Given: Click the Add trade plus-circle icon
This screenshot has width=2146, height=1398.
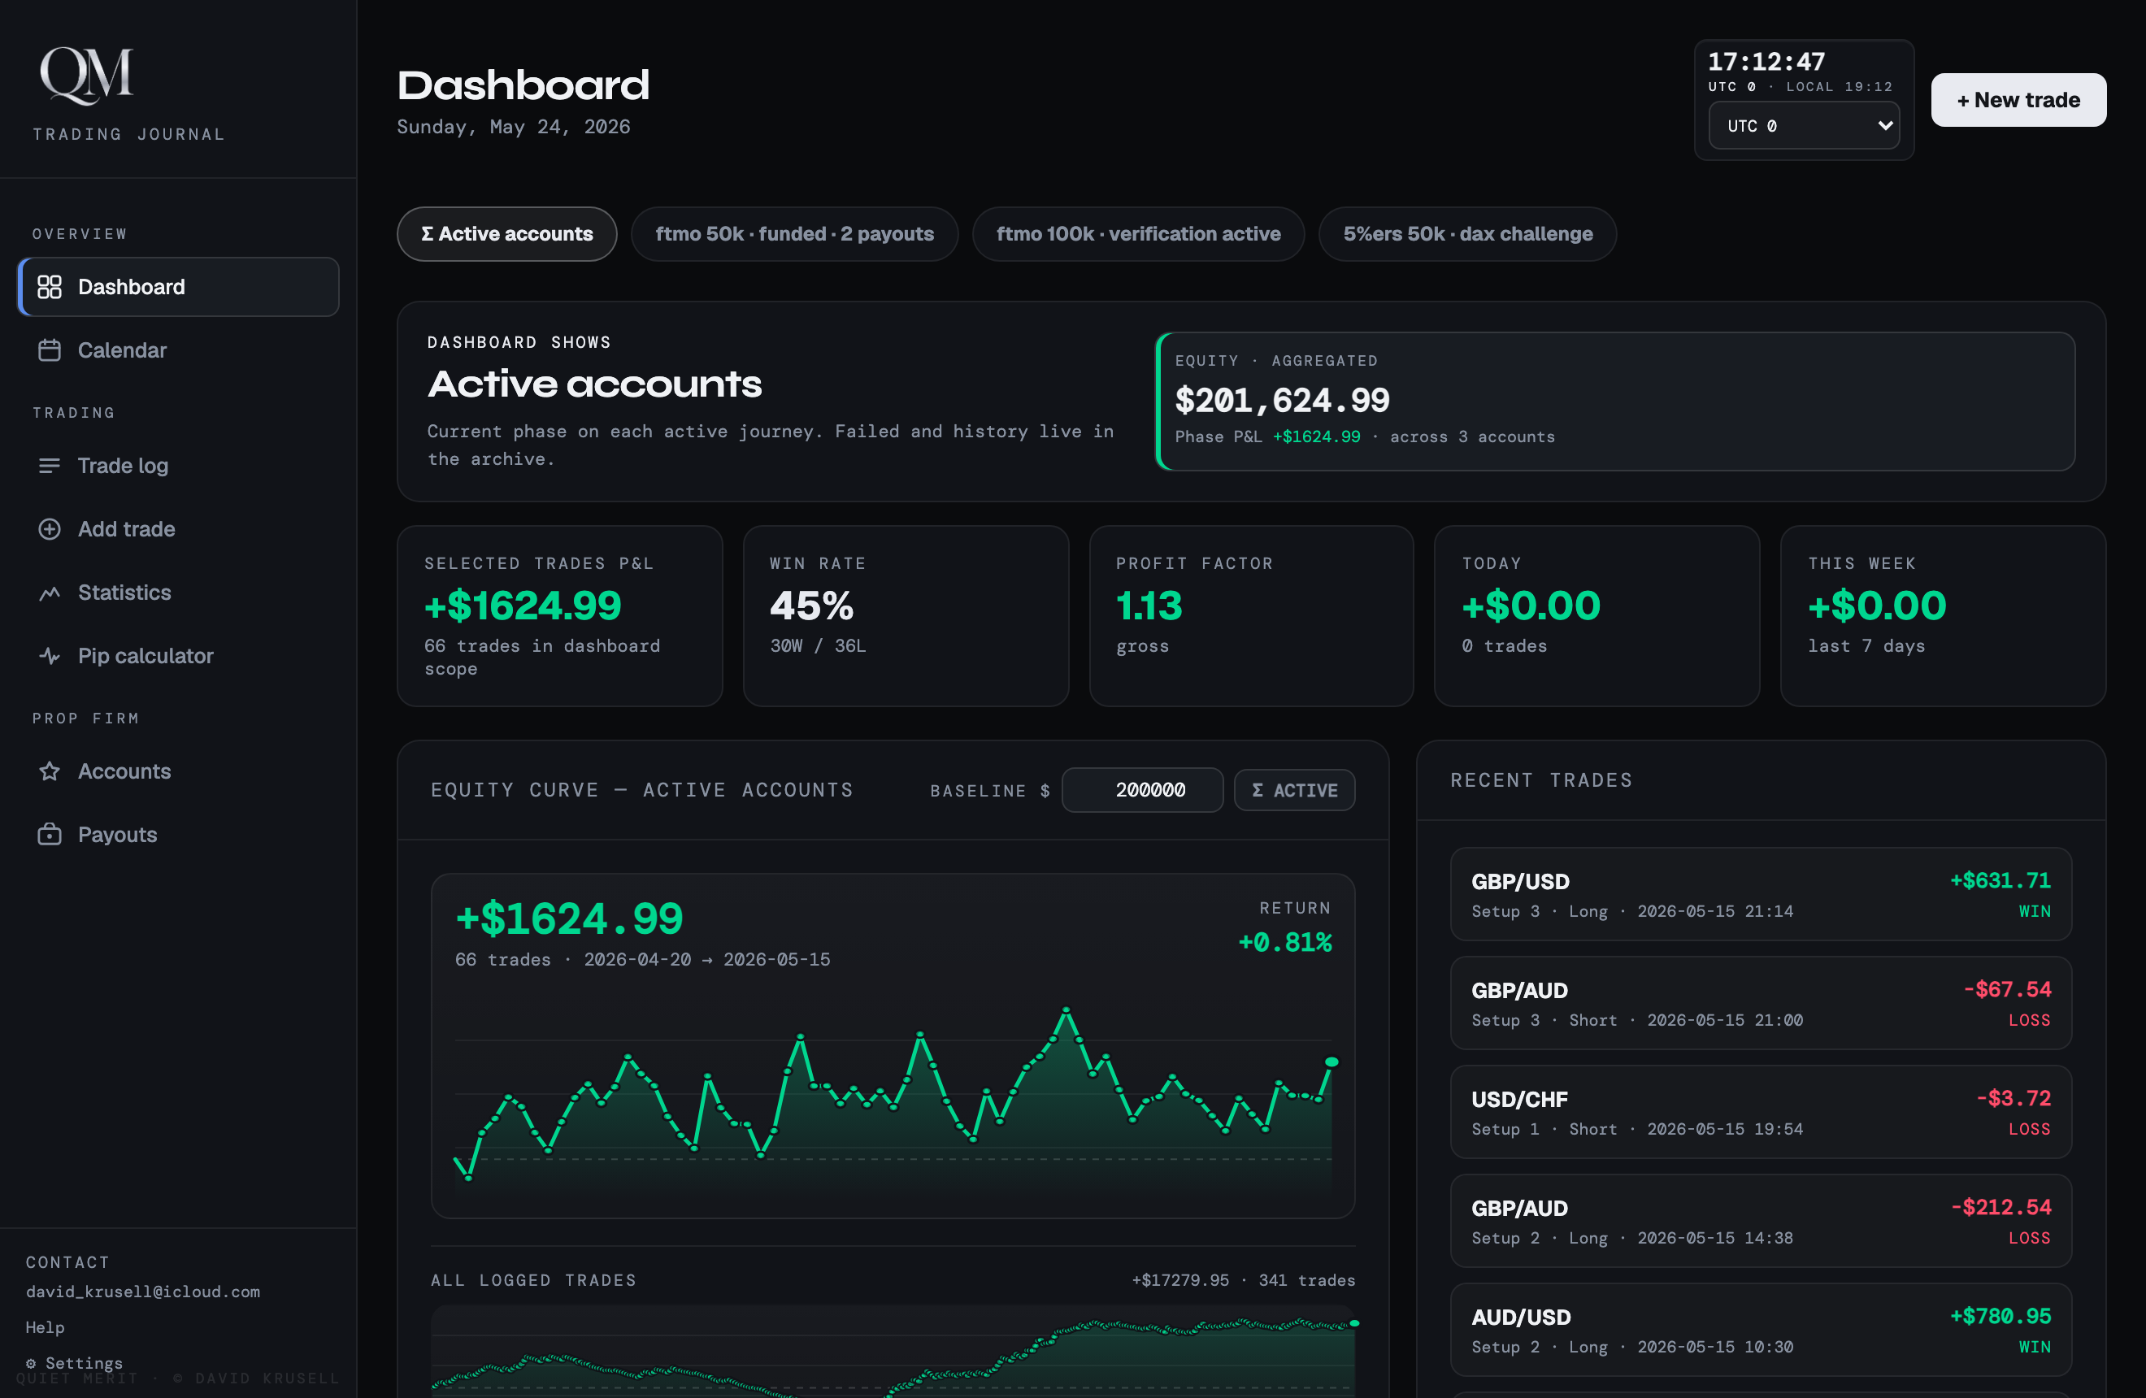Looking at the screenshot, I should (50, 529).
